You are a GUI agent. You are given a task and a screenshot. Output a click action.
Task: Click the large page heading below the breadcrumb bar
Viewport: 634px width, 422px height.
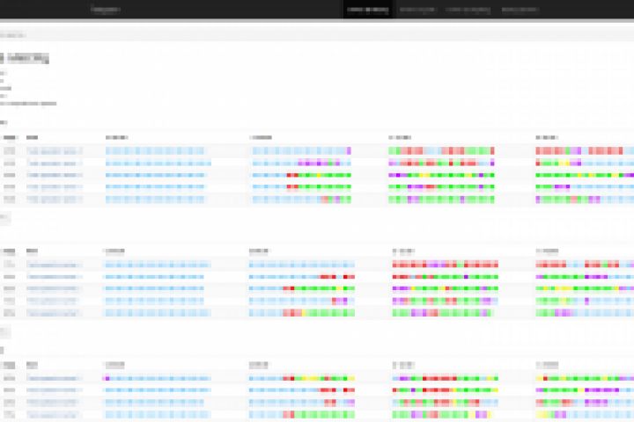(x=25, y=58)
